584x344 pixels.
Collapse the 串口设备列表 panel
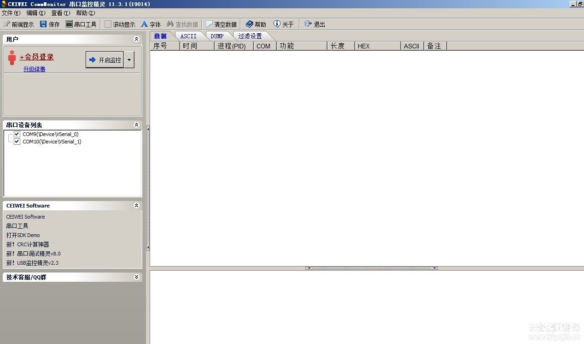[x=136, y=125]
